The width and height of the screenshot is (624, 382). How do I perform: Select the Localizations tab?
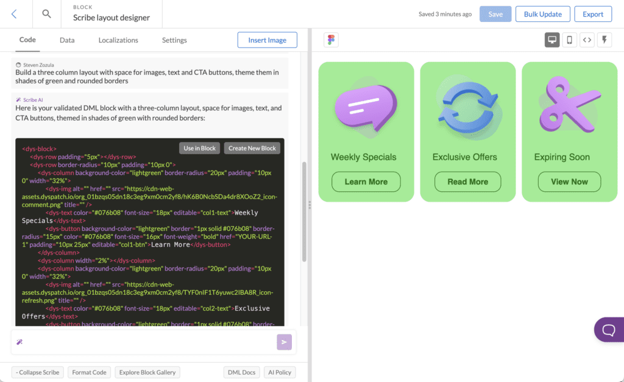tap(118, 40)
